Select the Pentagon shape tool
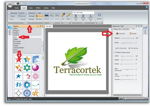The height and width of the screenshot is (106, 150). [x=31, y=16]
